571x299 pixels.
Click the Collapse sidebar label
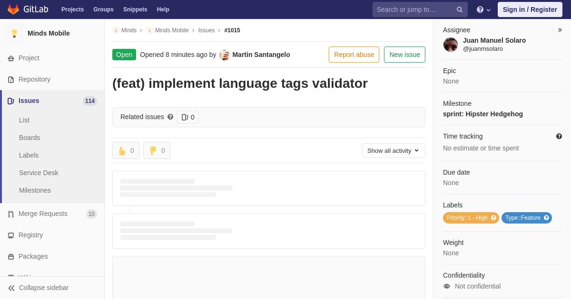[x=44, y=288]
